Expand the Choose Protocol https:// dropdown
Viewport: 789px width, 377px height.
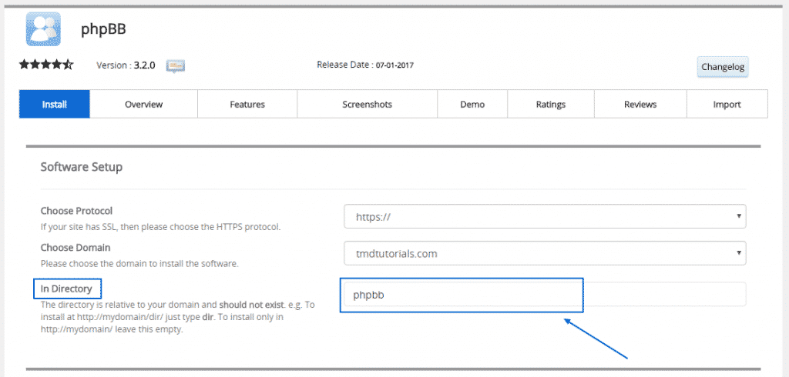click(x=544, y=217)
